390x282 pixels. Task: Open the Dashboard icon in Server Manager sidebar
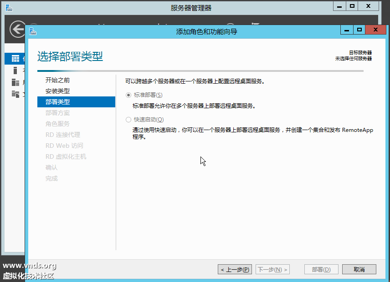(x=15, y=59)
